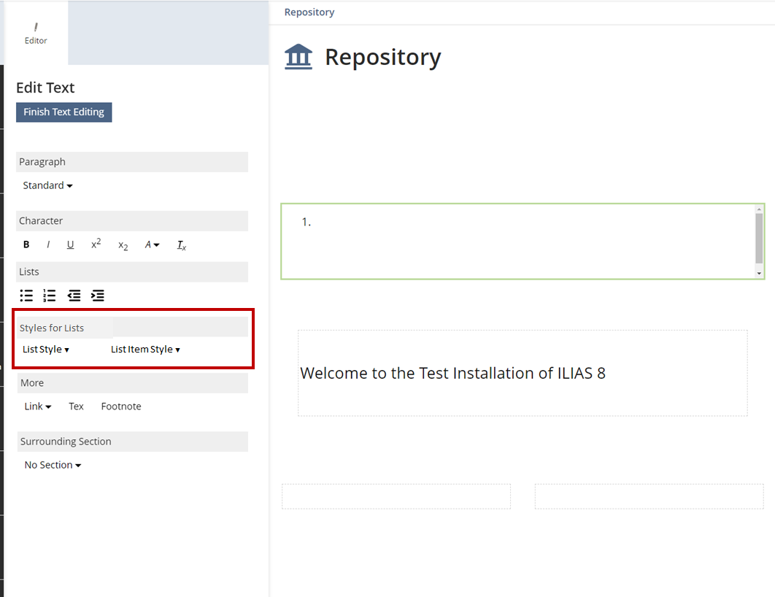Click the remove formatting icon
This screenshot has width=775, height=597.
[x=182, y=245]
